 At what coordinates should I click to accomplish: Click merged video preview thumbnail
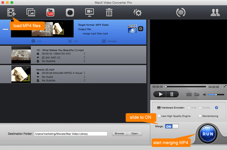pyautogui.click(x=42, y=29)
